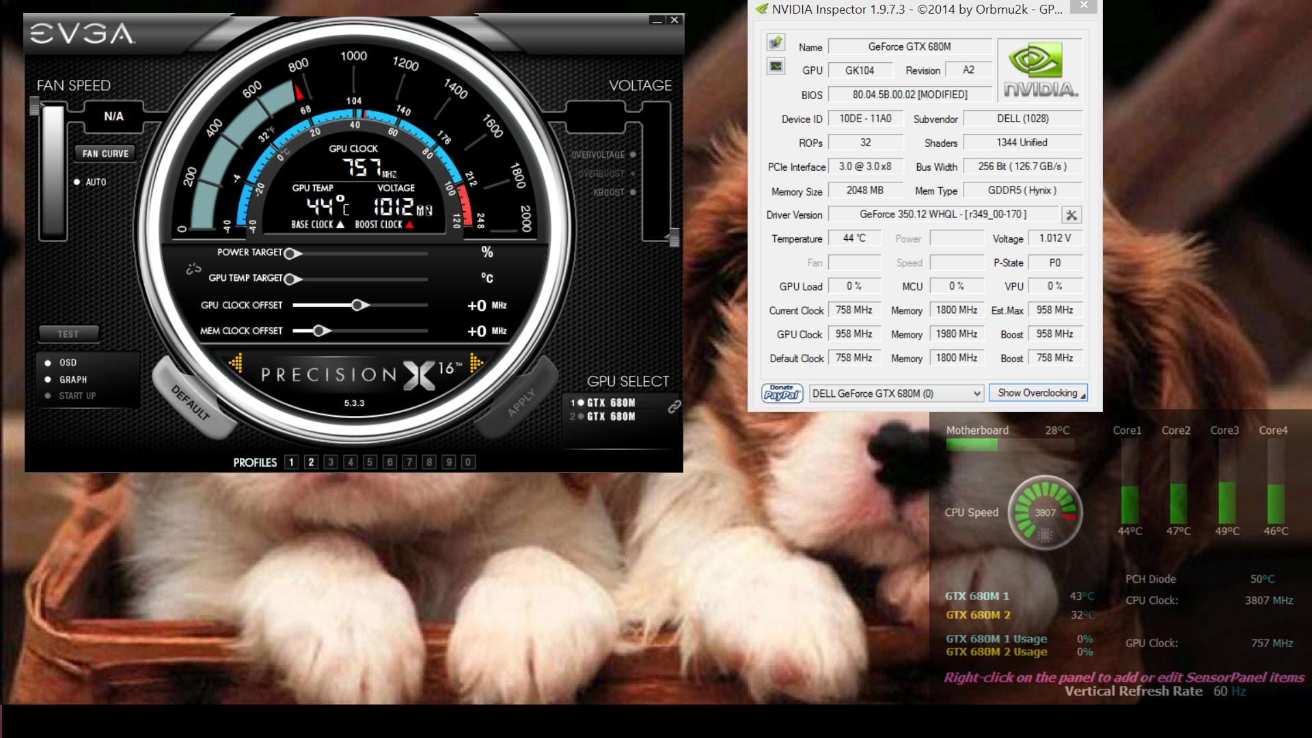1312x738 pixels.
Task: Enable the KBOOST option
Action: 614,193
